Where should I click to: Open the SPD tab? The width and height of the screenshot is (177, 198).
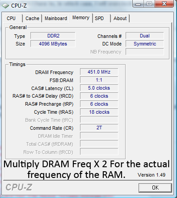[101, 18]
